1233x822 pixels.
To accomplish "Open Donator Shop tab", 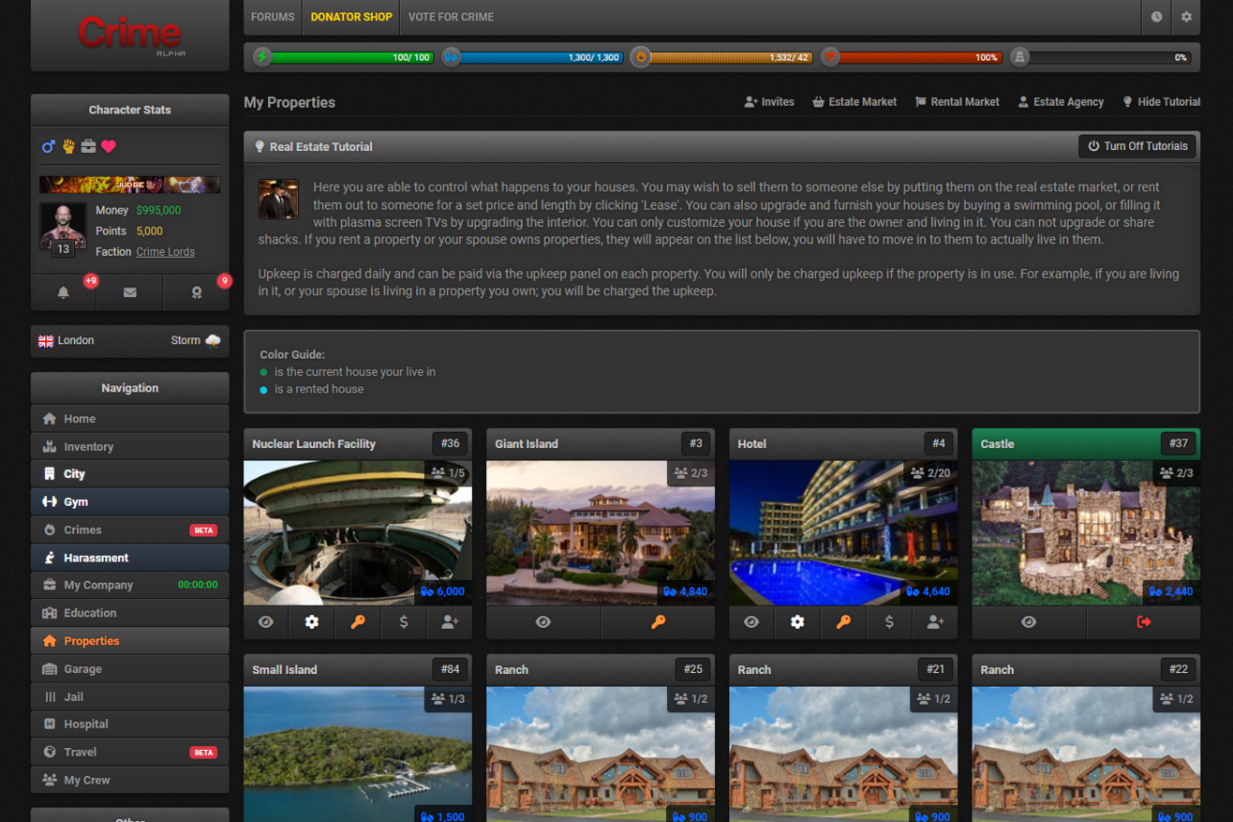I will pyautogui.click(x=351, y=17).
